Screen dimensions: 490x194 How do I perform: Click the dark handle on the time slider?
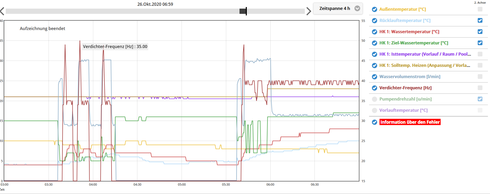[243, 11]
